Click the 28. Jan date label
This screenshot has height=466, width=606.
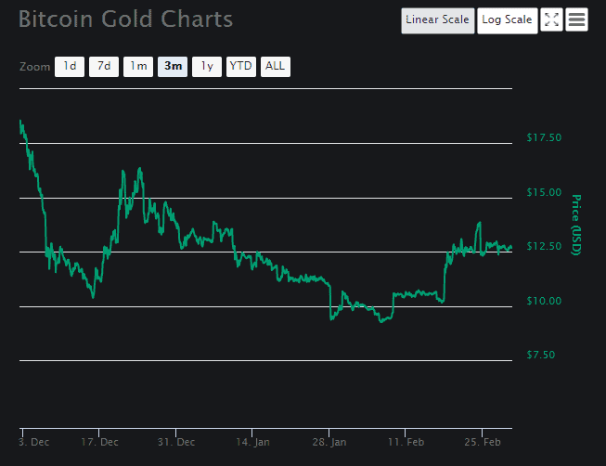(x=329, y=442)
